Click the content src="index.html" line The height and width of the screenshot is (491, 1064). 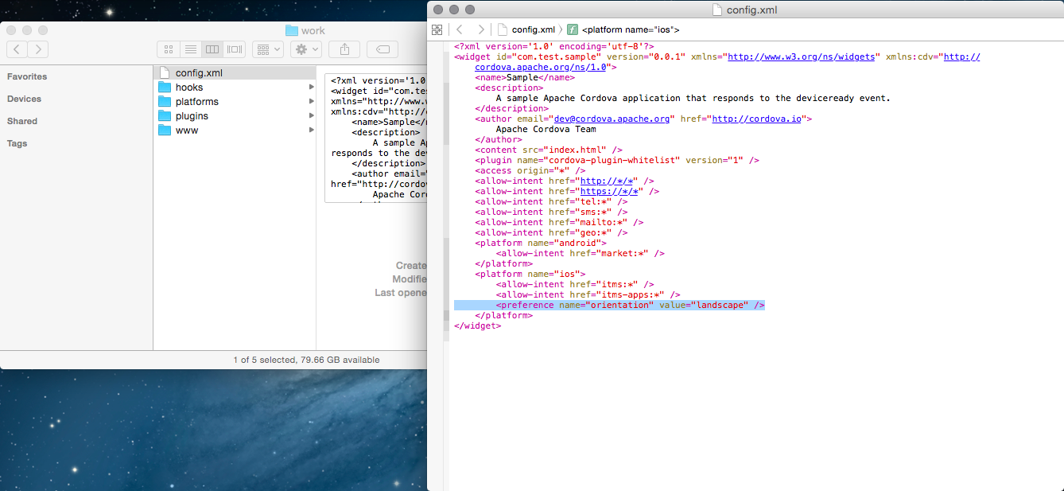(549, 150)
